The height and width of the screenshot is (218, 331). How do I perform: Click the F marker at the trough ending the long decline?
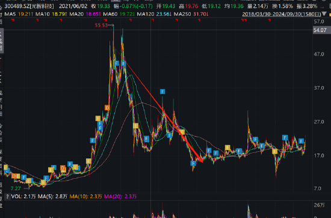click(193, 163)
